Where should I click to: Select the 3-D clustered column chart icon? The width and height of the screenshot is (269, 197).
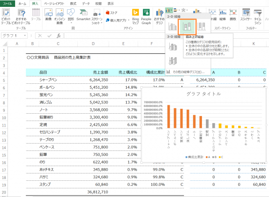173,47
